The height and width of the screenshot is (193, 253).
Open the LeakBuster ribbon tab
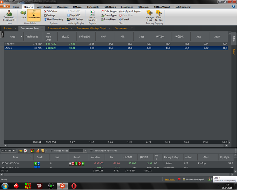(127, 7)
